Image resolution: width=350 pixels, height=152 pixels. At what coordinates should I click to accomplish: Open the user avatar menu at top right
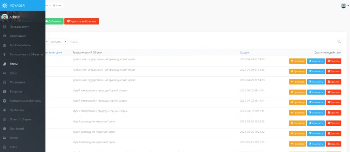344,6
